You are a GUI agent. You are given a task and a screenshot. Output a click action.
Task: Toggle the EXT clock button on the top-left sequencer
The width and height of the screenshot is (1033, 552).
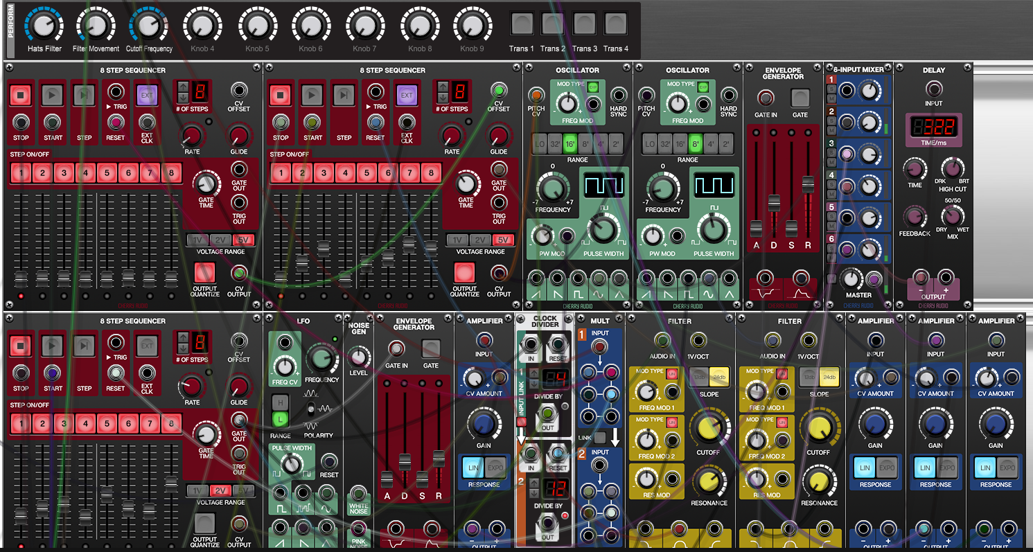146,94
